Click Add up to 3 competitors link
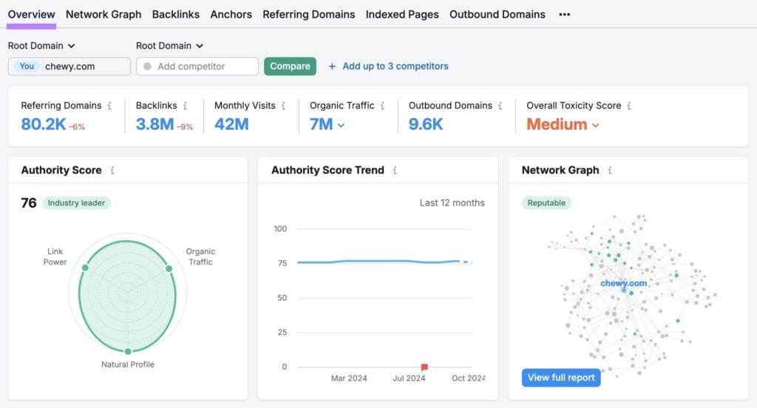This screenshot has width=757, height=408. click(x=388, y=66)
